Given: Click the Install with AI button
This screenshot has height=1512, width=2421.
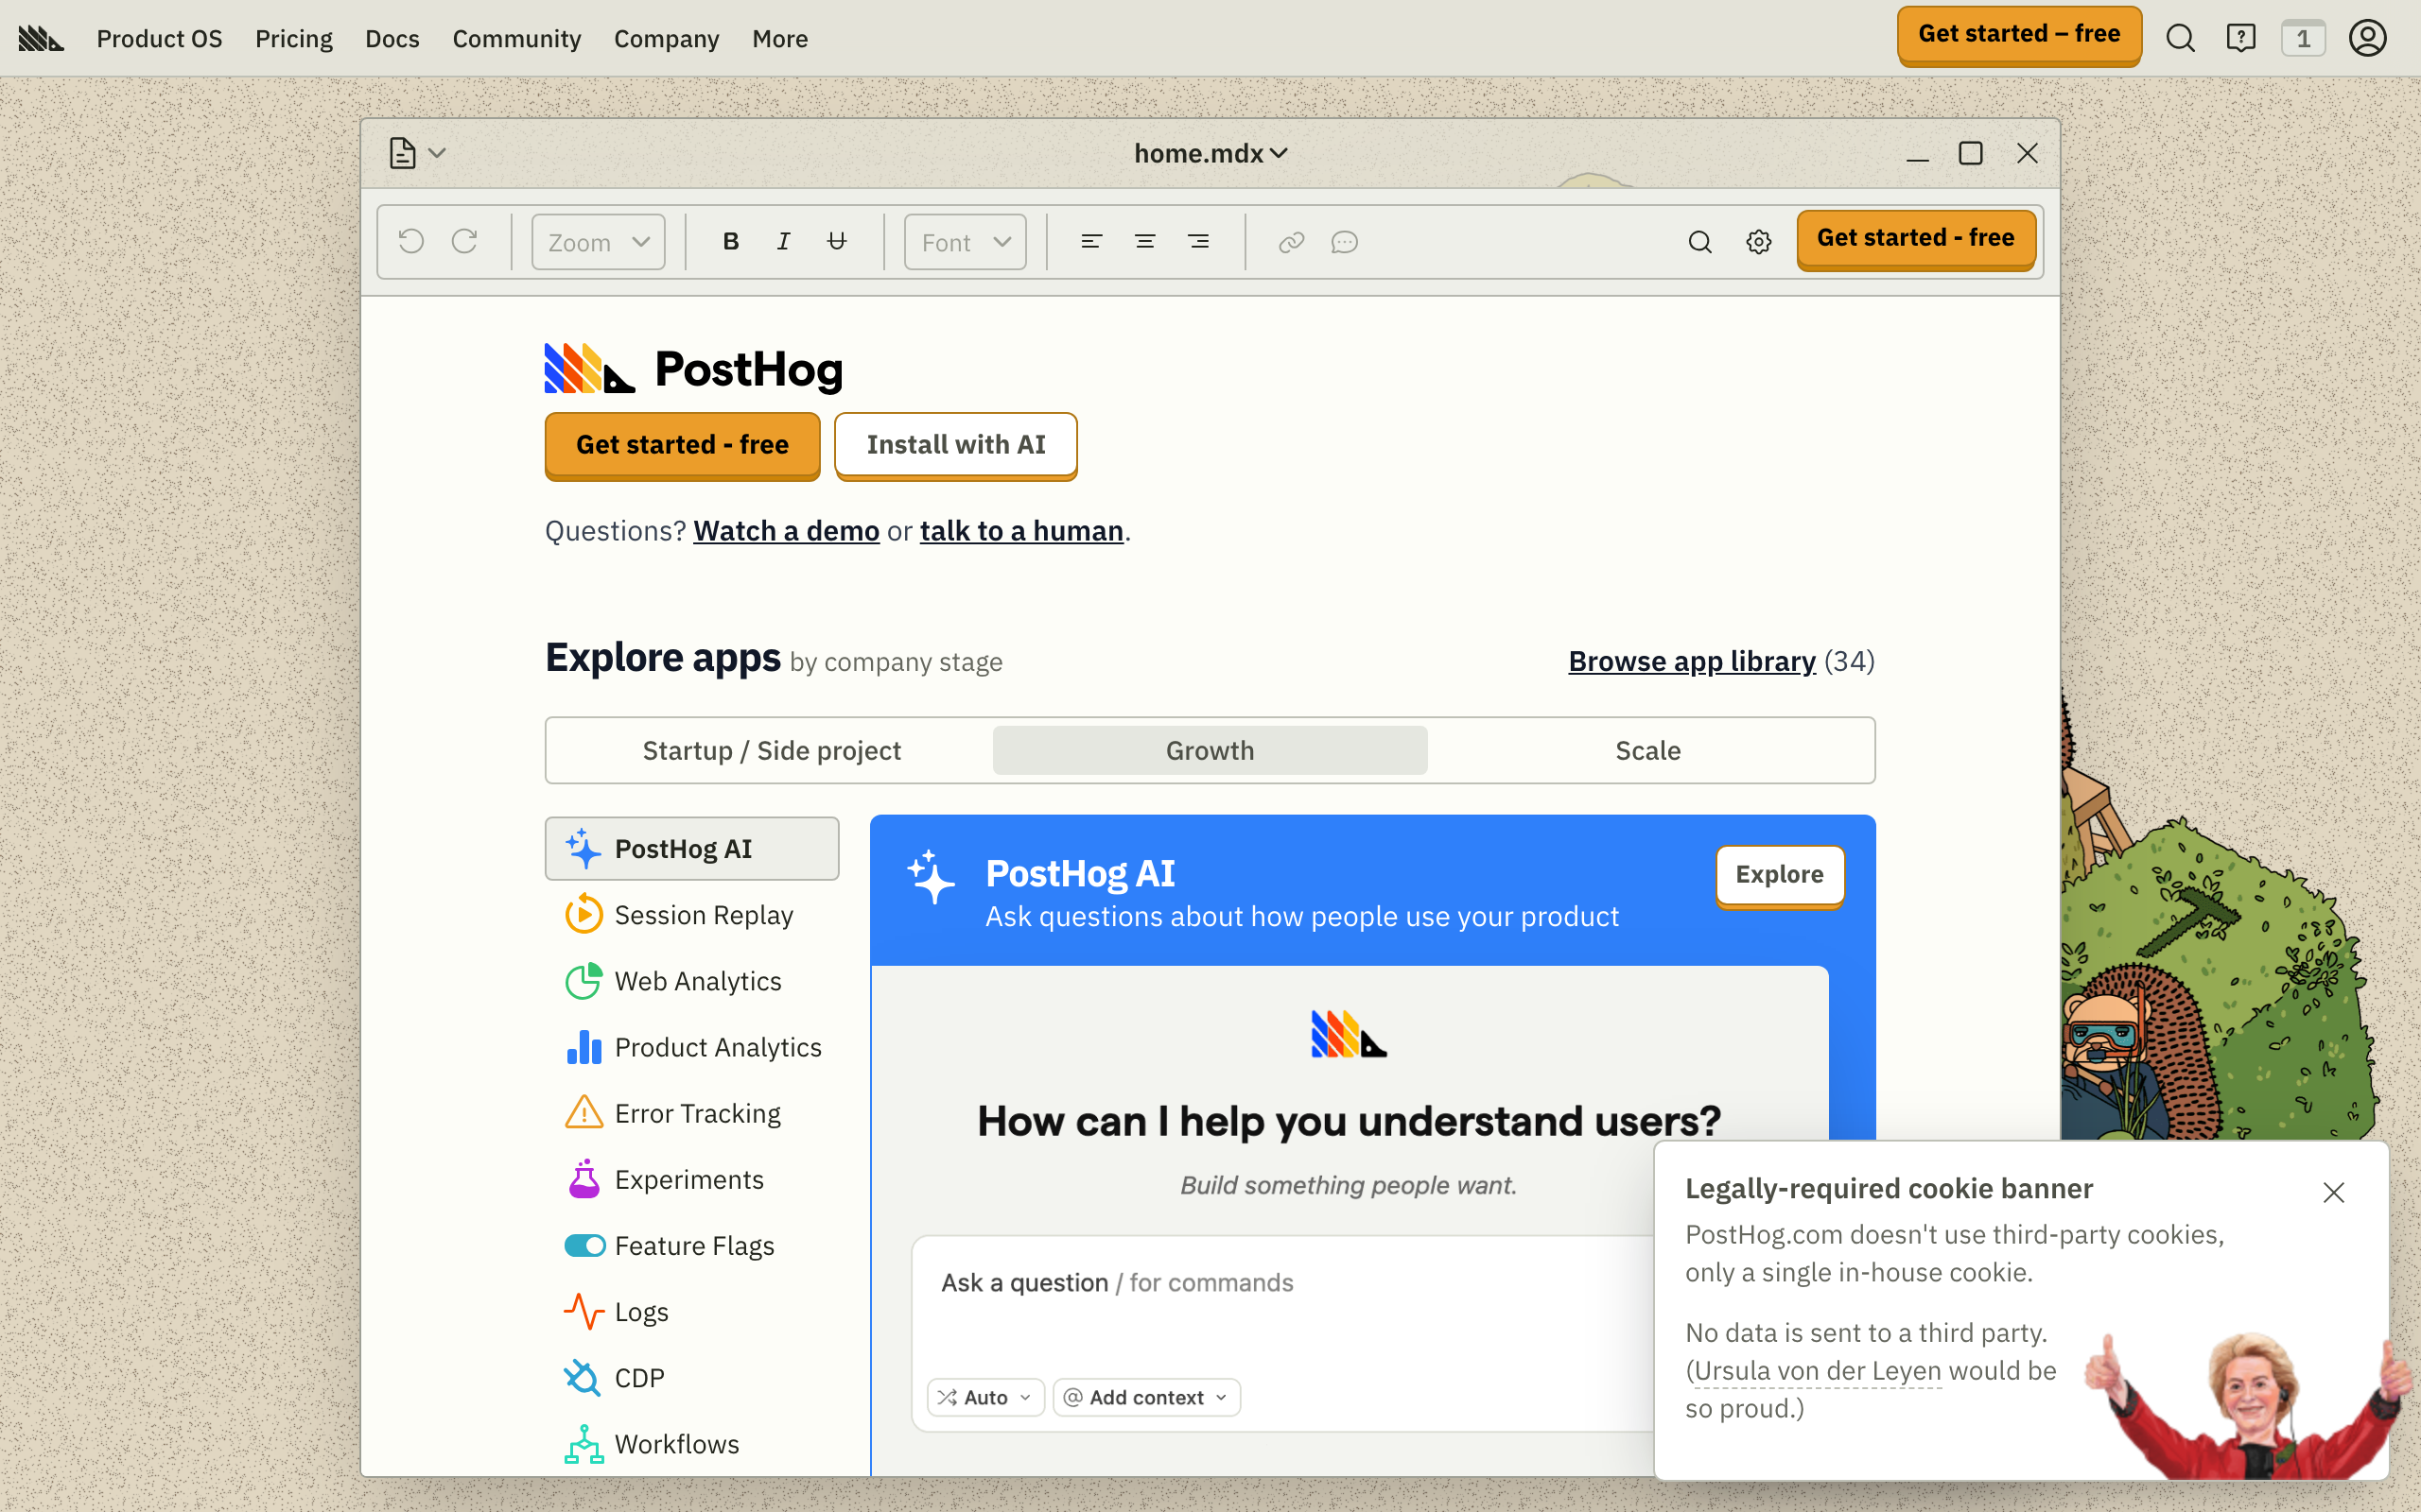Looking at the screenshot, I should click(x=955, y=444).
